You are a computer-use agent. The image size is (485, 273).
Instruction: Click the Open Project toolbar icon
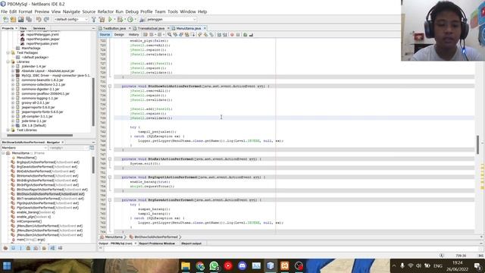click(x=20, y=20)
